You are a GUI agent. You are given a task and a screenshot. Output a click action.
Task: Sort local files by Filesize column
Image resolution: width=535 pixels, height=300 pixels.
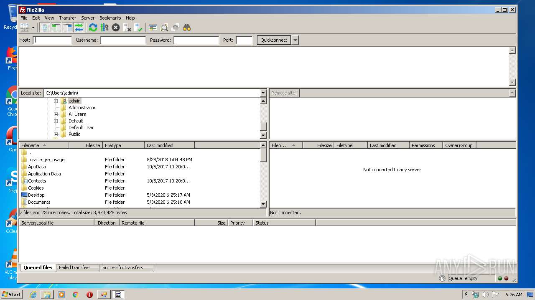[x=86, y=145]
